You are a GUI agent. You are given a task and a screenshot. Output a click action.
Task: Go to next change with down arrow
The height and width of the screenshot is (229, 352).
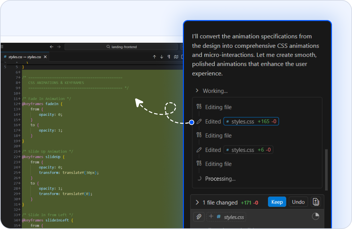point(162,57)
